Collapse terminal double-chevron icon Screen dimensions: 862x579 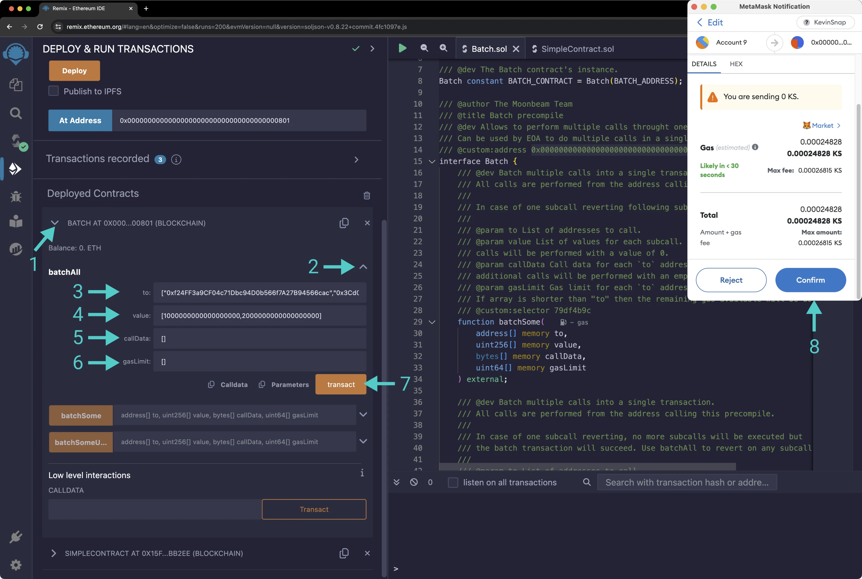[396, 482]
